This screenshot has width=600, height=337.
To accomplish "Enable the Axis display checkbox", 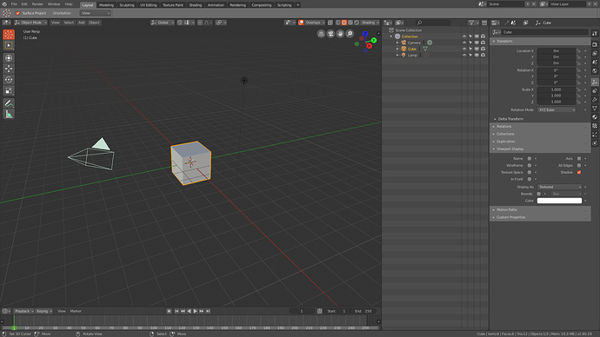I will pos(579,158).
